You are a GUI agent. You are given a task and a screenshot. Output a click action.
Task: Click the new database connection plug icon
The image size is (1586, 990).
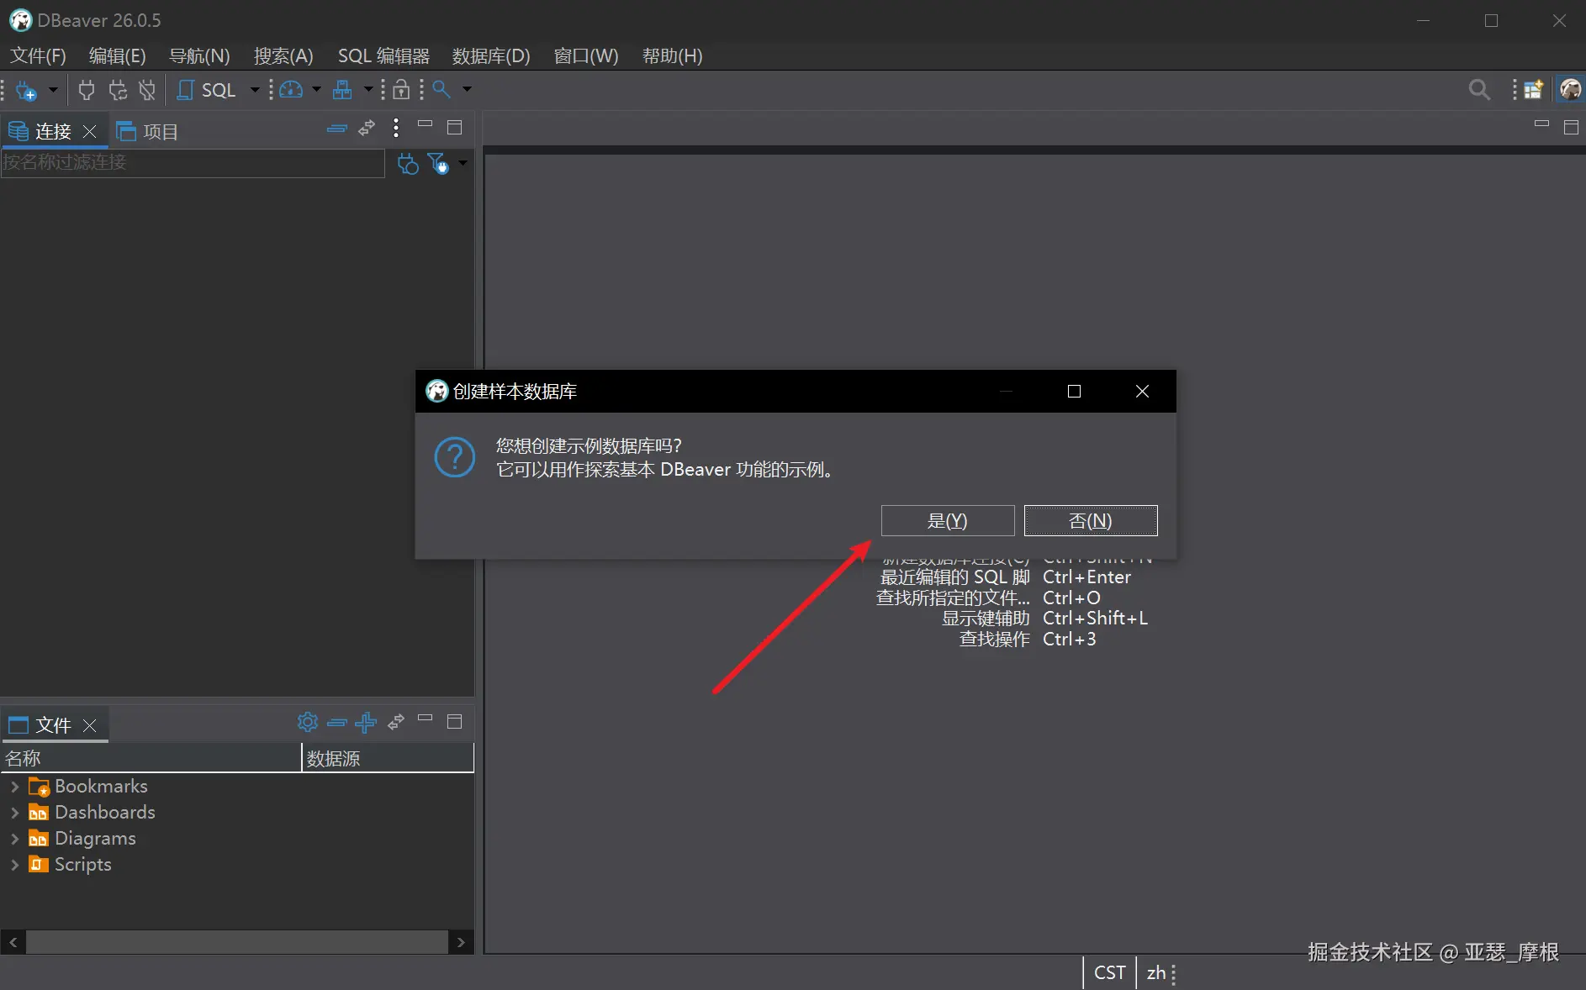coord(26,90)
